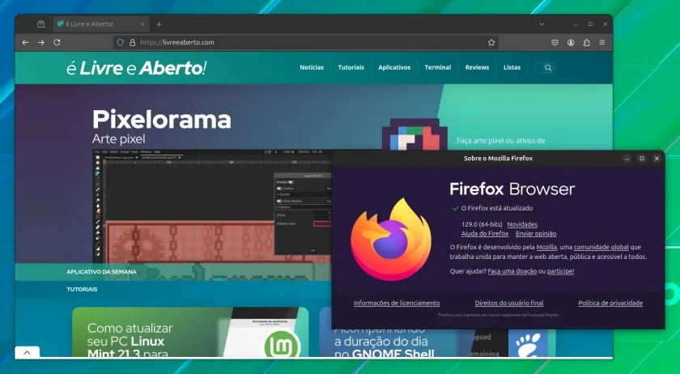Screen dimensions: 680x374
Task: Open Informações de licenciamento link
Action: (x=397, y=304)
